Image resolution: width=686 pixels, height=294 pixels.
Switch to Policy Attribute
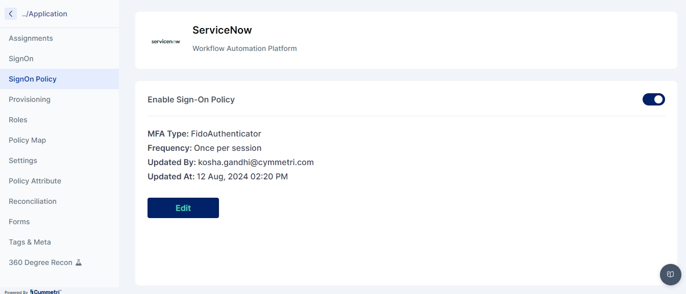pos(35,181)
